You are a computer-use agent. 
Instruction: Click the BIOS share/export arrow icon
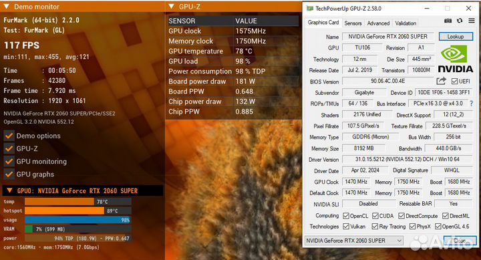coord(441,81)
